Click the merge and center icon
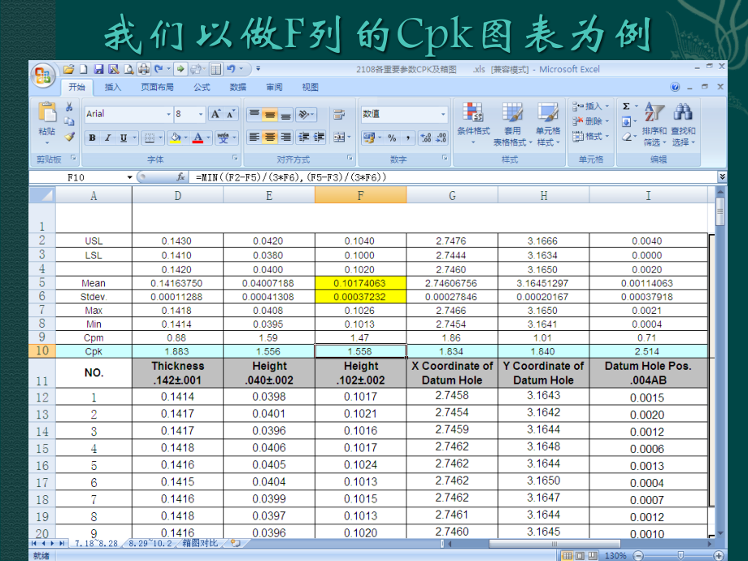The height and width of the screenshot is (561, 748). click(339, 137)
